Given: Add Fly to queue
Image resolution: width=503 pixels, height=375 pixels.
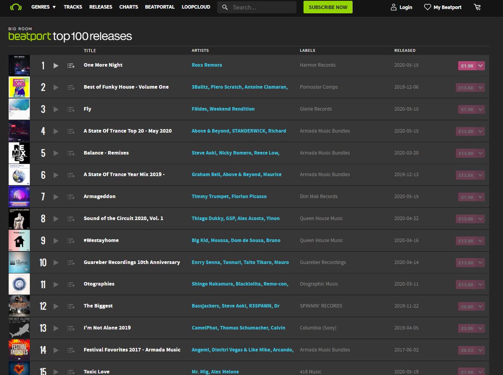Looking at the screenshot, I should [71, 109].
